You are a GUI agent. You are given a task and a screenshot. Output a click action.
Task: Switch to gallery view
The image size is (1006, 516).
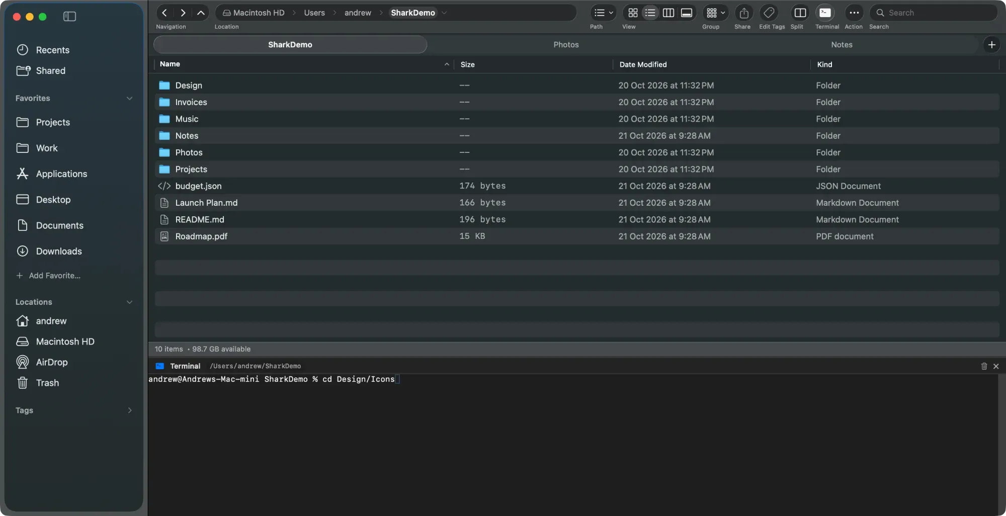coord(687,13)
